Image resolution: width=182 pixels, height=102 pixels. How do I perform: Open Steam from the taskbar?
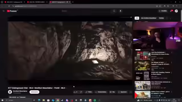click(x=62, y=100)
